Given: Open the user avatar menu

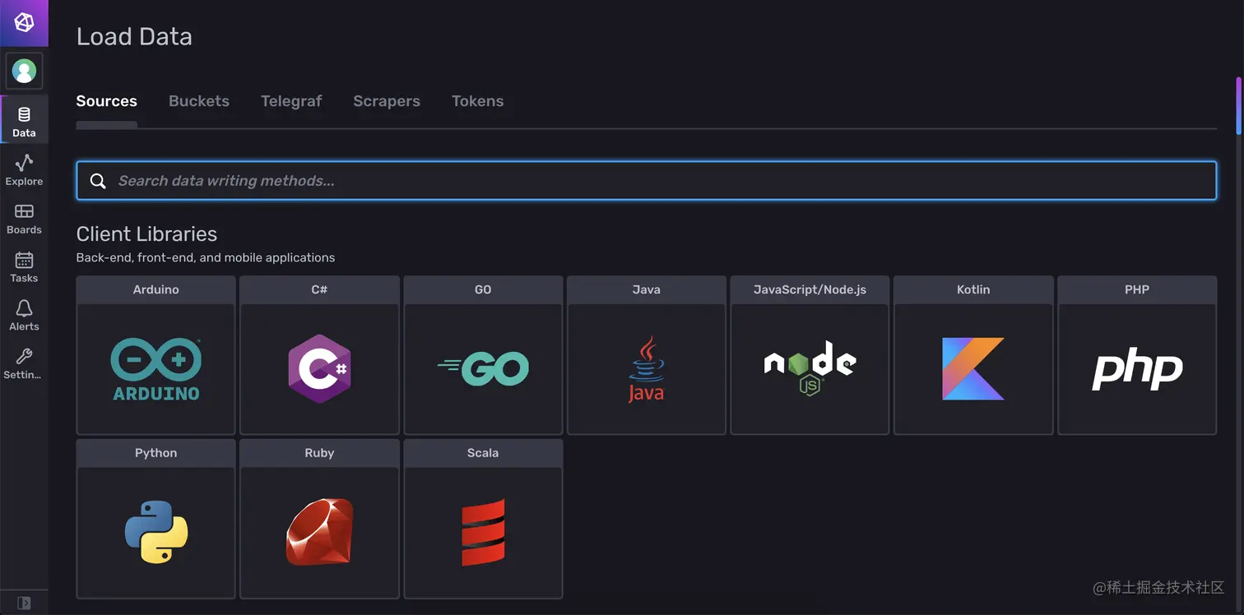Looking at the screenshot, I should pyautogui.click(x=24, y=72).
